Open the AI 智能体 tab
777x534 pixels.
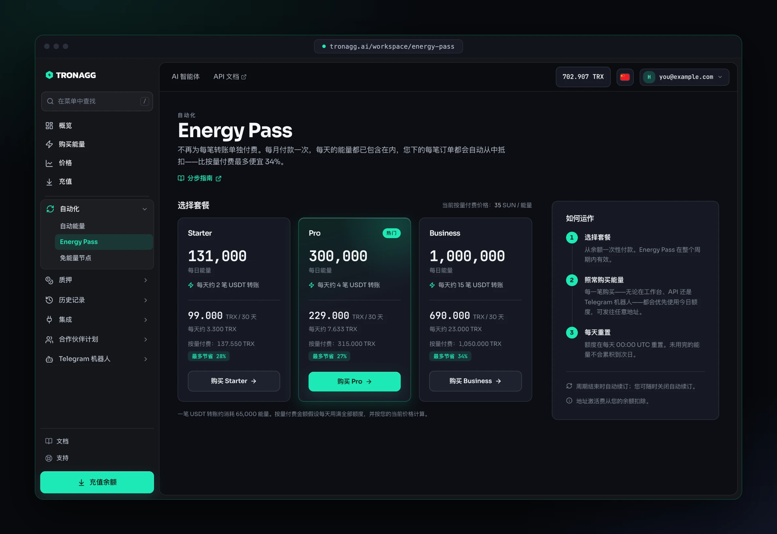pyautogui.click(x=185, y=77)
